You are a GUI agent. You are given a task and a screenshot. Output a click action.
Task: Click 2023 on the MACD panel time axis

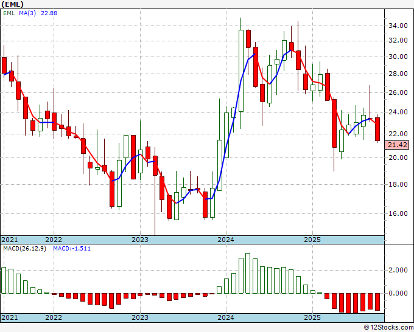coord(140,317)
